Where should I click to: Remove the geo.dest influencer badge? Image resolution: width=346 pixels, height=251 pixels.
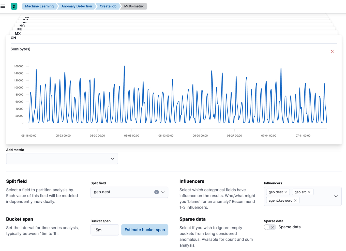coord(286,192)
